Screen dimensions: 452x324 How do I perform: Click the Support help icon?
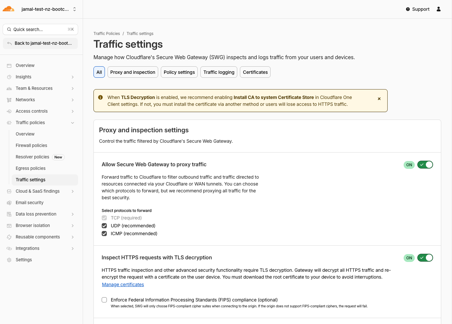[x=408, y=9]
